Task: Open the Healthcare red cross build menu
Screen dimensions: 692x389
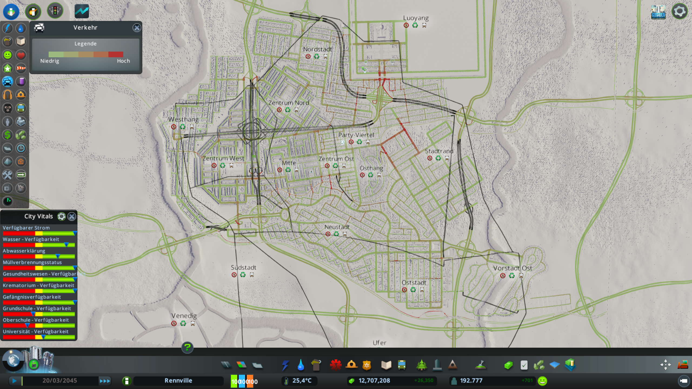Action: [336, 365]
